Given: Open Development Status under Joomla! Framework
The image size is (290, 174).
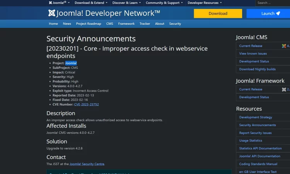Looking at the screenshot, I should pyautogui.click(x=254, y=97).
